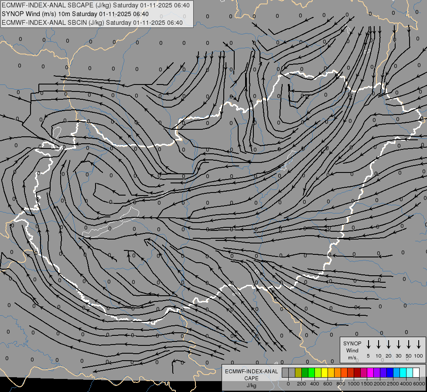Click the SYNOP Wind m/s legend title

click(352, 350)
